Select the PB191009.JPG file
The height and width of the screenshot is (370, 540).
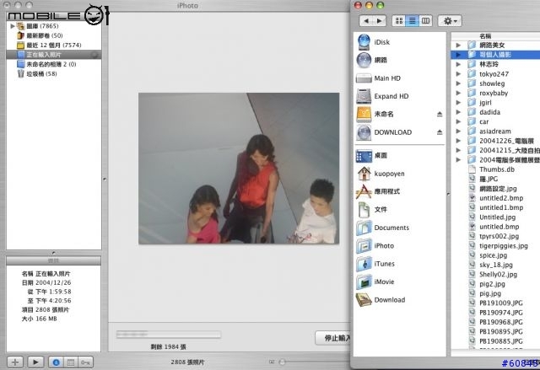point(495,303)
